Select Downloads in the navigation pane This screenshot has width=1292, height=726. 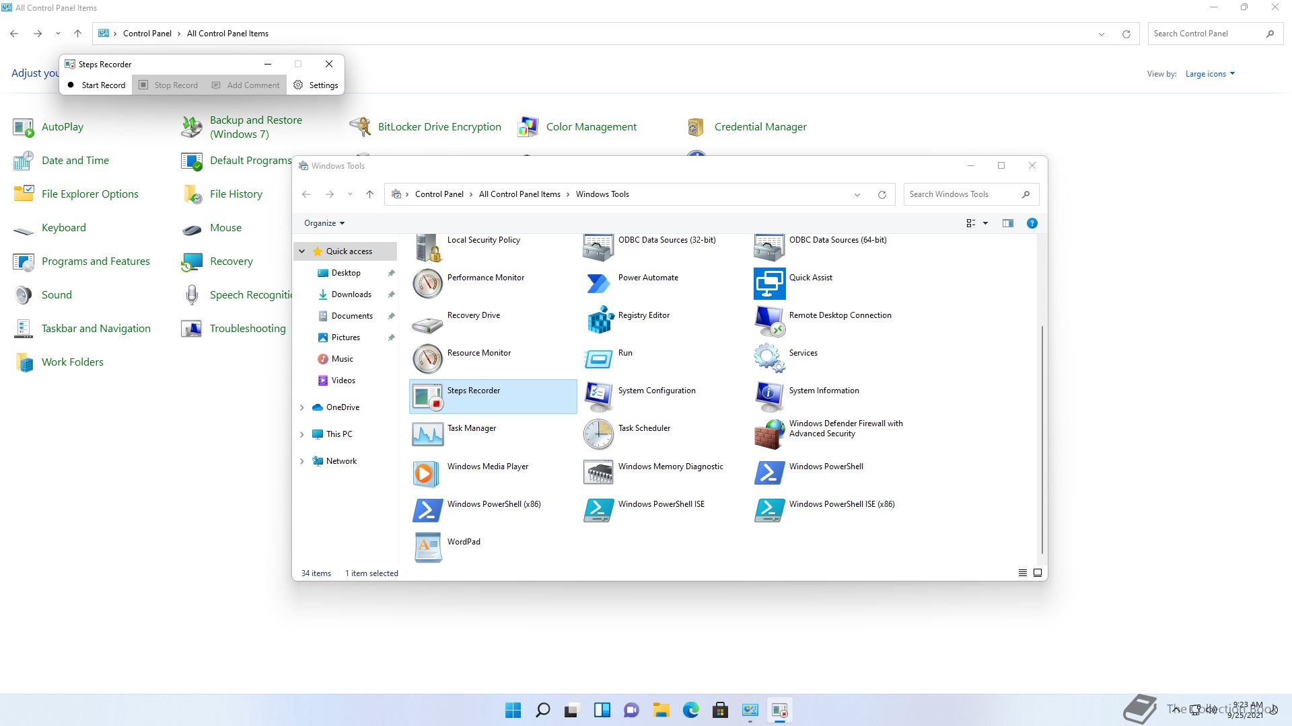pos(351,294)
